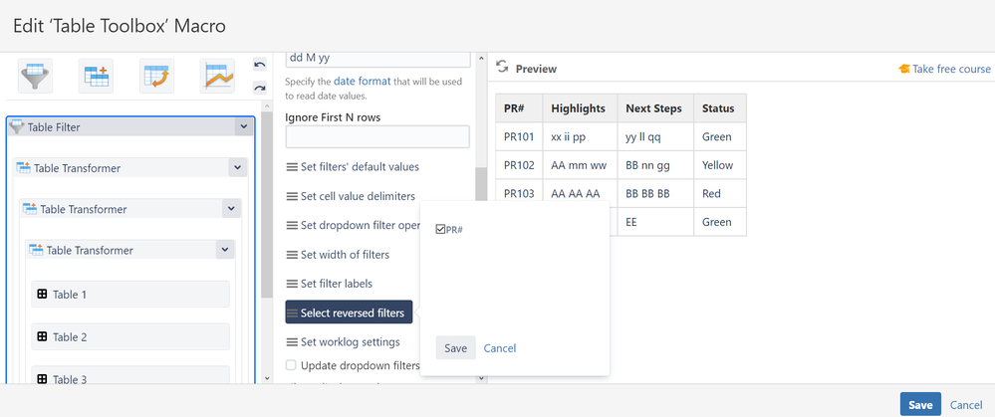Click the PR# column header

[519, 108]
